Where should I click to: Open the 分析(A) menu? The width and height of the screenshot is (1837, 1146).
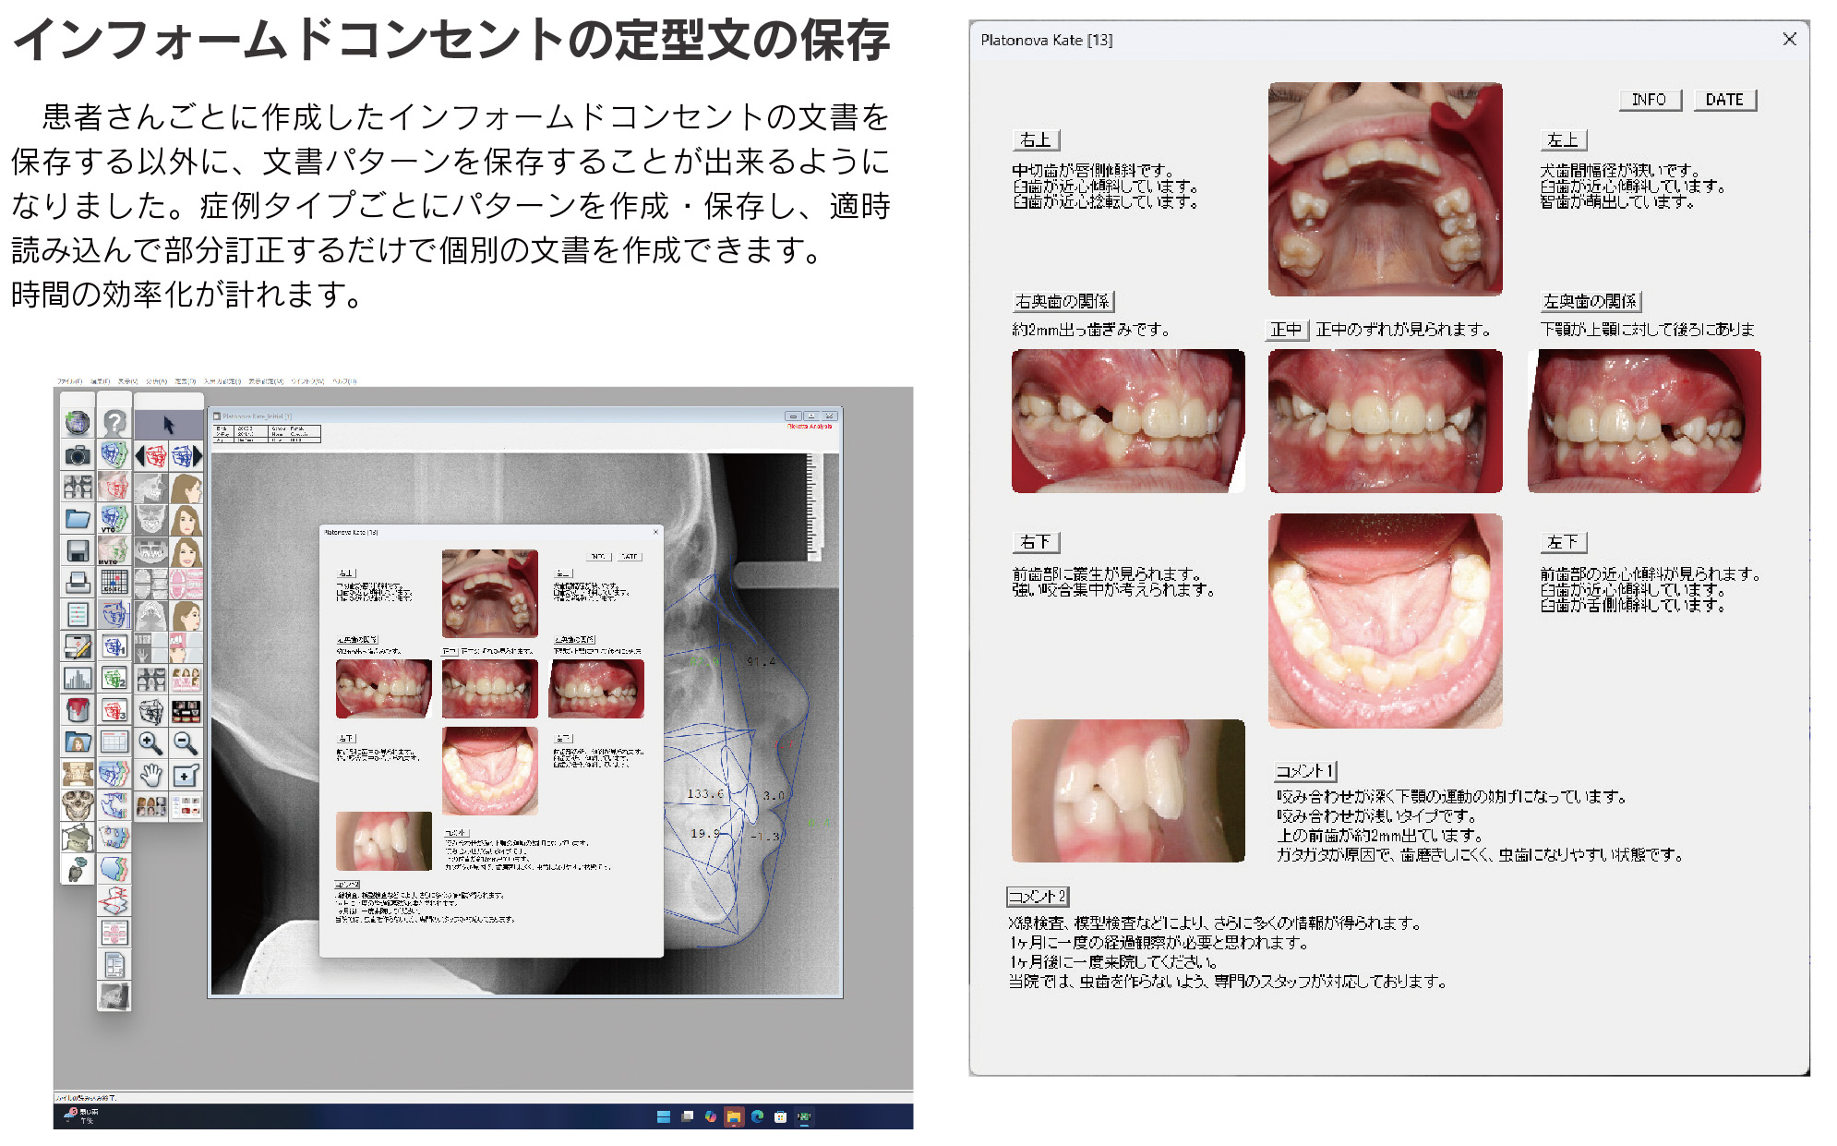156,380
